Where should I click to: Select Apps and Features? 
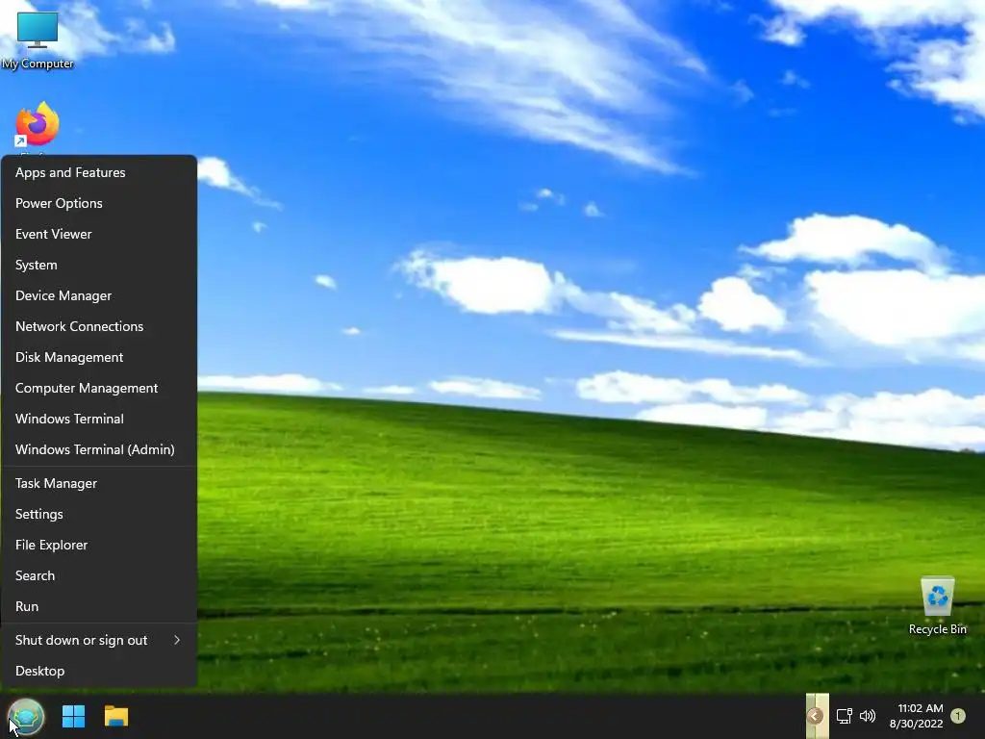[99, 172]
